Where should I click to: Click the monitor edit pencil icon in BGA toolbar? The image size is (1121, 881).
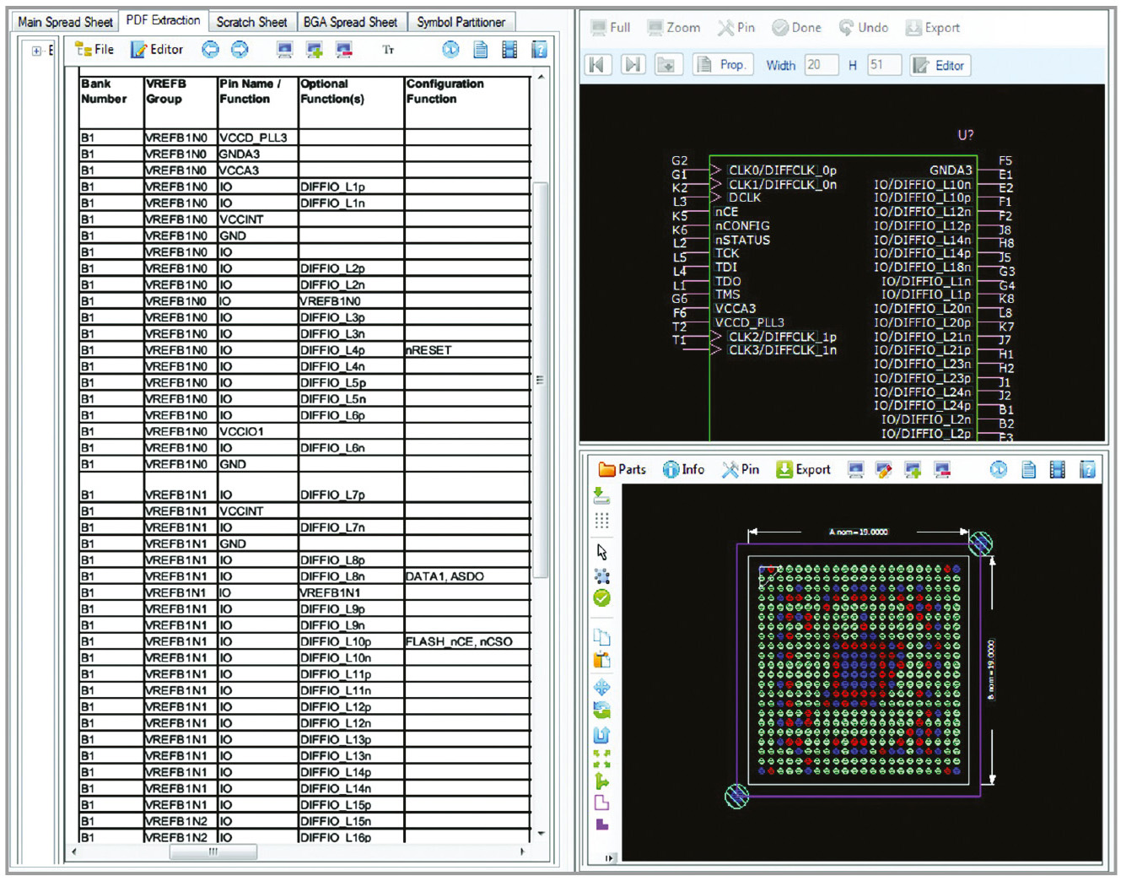(x=884, y=470)
